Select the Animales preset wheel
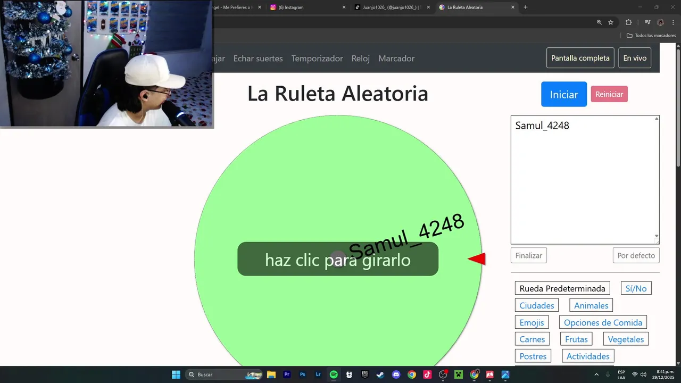This screenshot has height=383, width=681. [x=591, y=305]
